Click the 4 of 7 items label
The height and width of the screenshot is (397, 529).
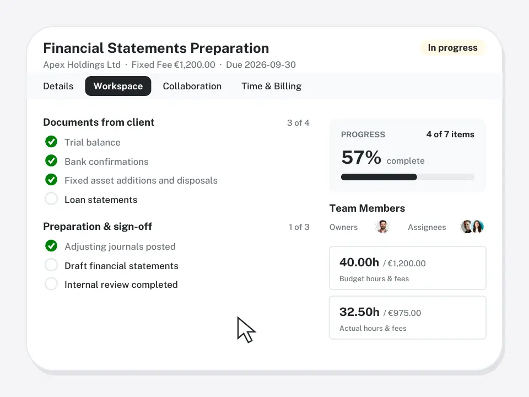point(450,135)
